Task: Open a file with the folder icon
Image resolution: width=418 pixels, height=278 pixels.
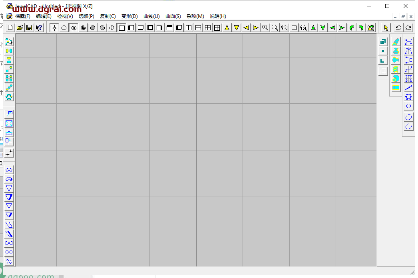Action: click(20, 28)
